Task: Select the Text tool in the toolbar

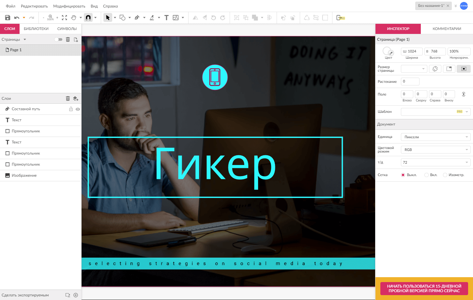Action: pyautogui.click(x=166, y=18)
